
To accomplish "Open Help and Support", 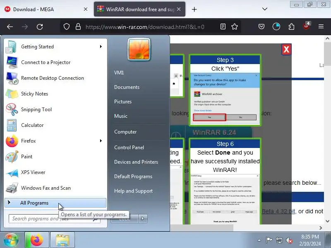I will [x=133, y=191].
